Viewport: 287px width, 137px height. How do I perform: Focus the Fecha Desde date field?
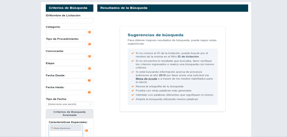point(66,81)
